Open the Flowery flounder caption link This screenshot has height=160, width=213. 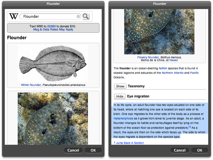tap(148, 57)
